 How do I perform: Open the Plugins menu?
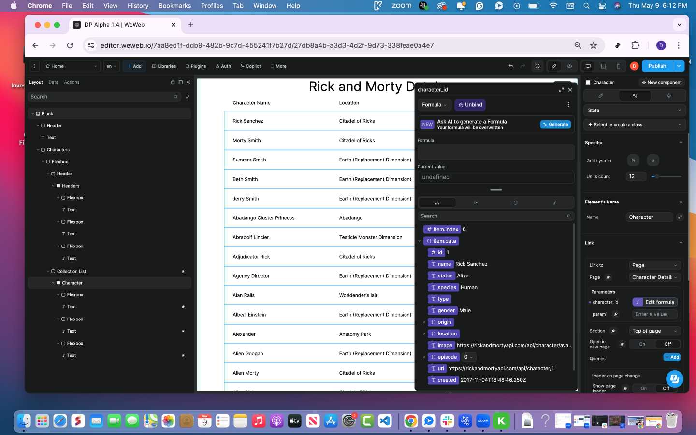click(x=195, y=66)
